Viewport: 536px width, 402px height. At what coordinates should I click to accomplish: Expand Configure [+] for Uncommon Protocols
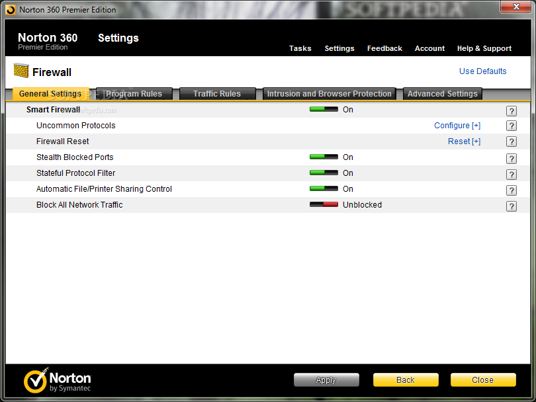457,126
